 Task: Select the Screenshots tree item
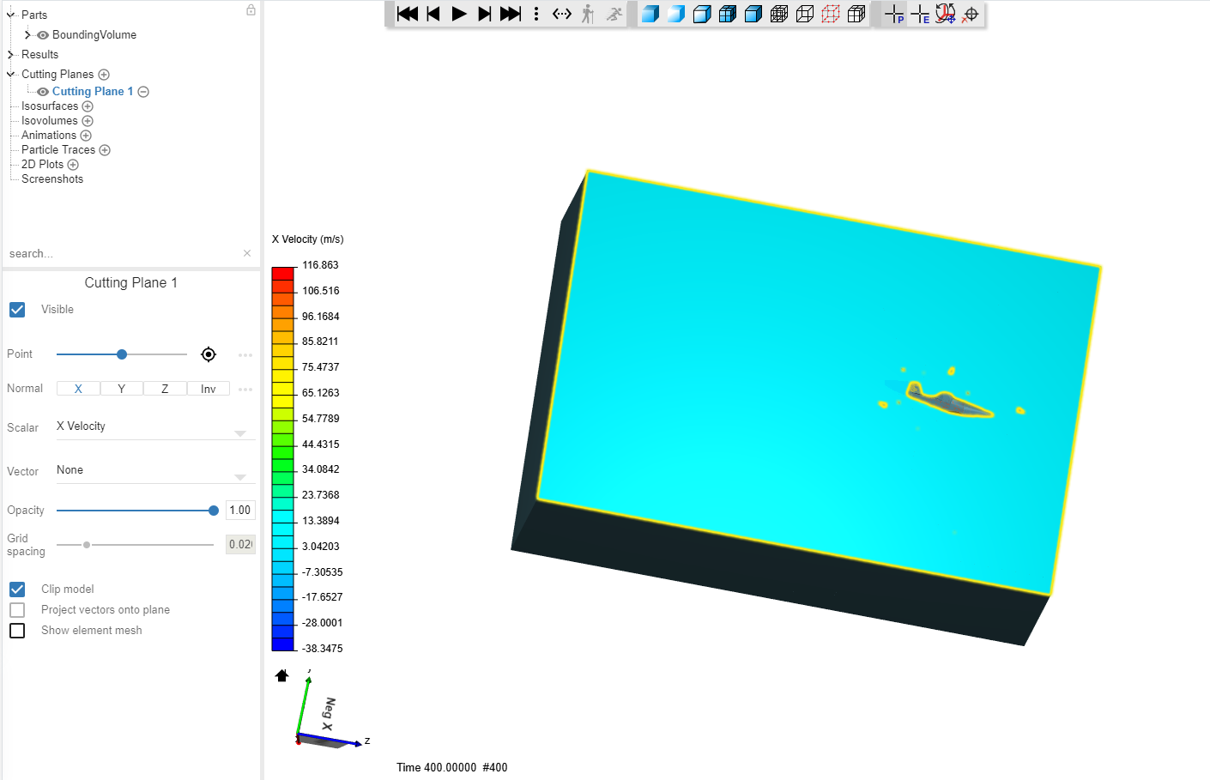coord(52,179)
